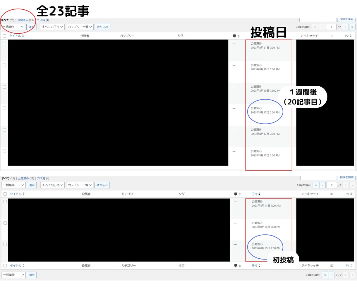Open ゴミ箱 (4) on page 1 list
The image size is (357, 297).
43,20
